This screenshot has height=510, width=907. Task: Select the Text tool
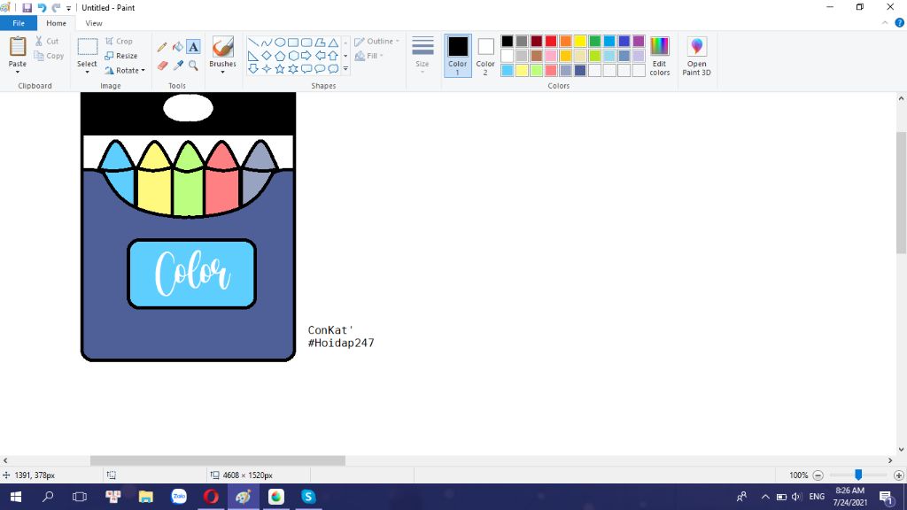[x=193, y=47]
